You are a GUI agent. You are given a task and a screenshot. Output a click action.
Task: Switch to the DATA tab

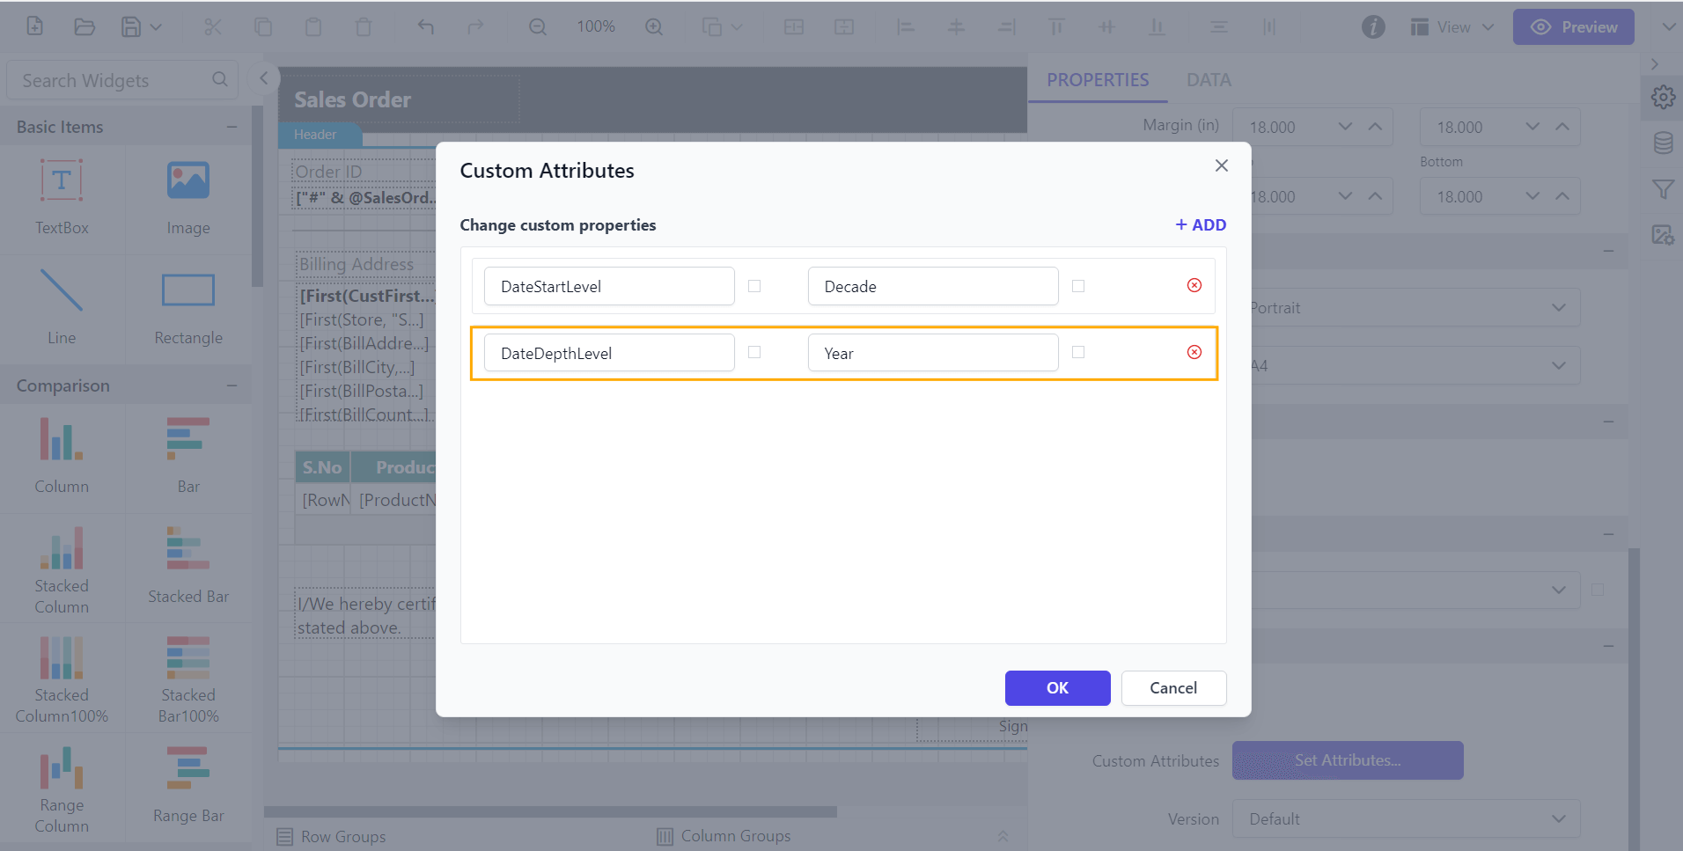pos(1208,79)
